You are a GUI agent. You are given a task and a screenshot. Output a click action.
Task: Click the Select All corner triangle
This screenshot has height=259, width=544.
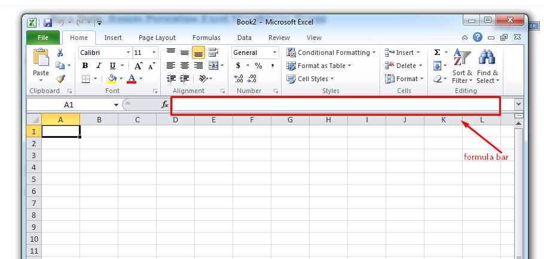tap(34, 120)
